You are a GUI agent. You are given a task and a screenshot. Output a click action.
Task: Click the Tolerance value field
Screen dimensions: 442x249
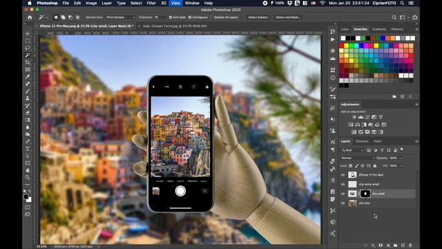click(160, 17)
